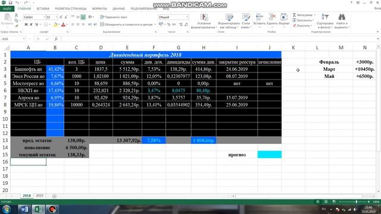Switch to ДАННЫЕ ribbon tab
Screen dimensions: 381x214
click(118, 9)
